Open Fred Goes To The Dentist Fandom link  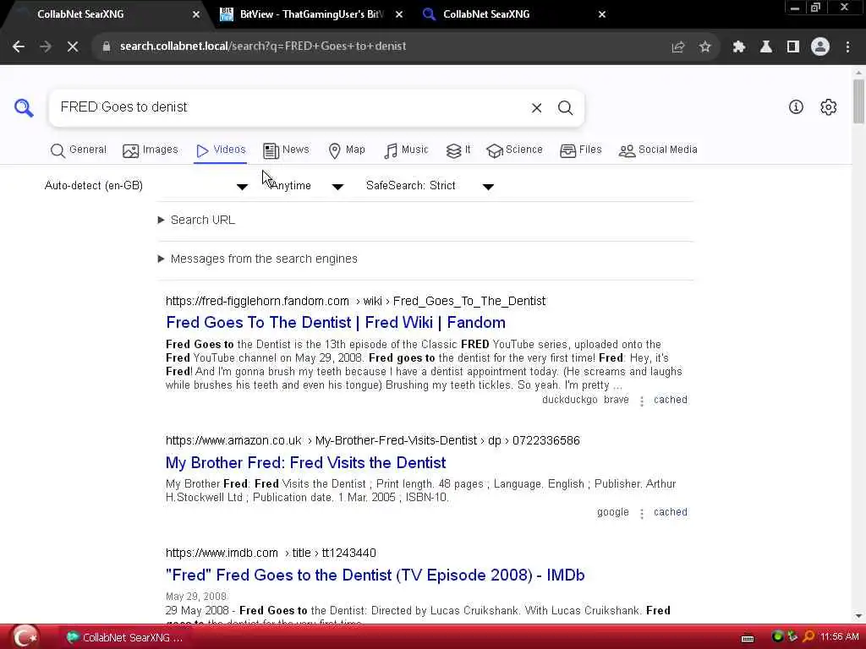coord(336,322)
